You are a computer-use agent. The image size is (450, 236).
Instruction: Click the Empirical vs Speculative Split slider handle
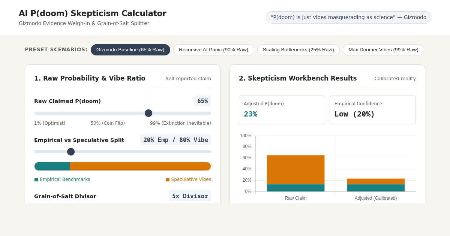(71, 152)
